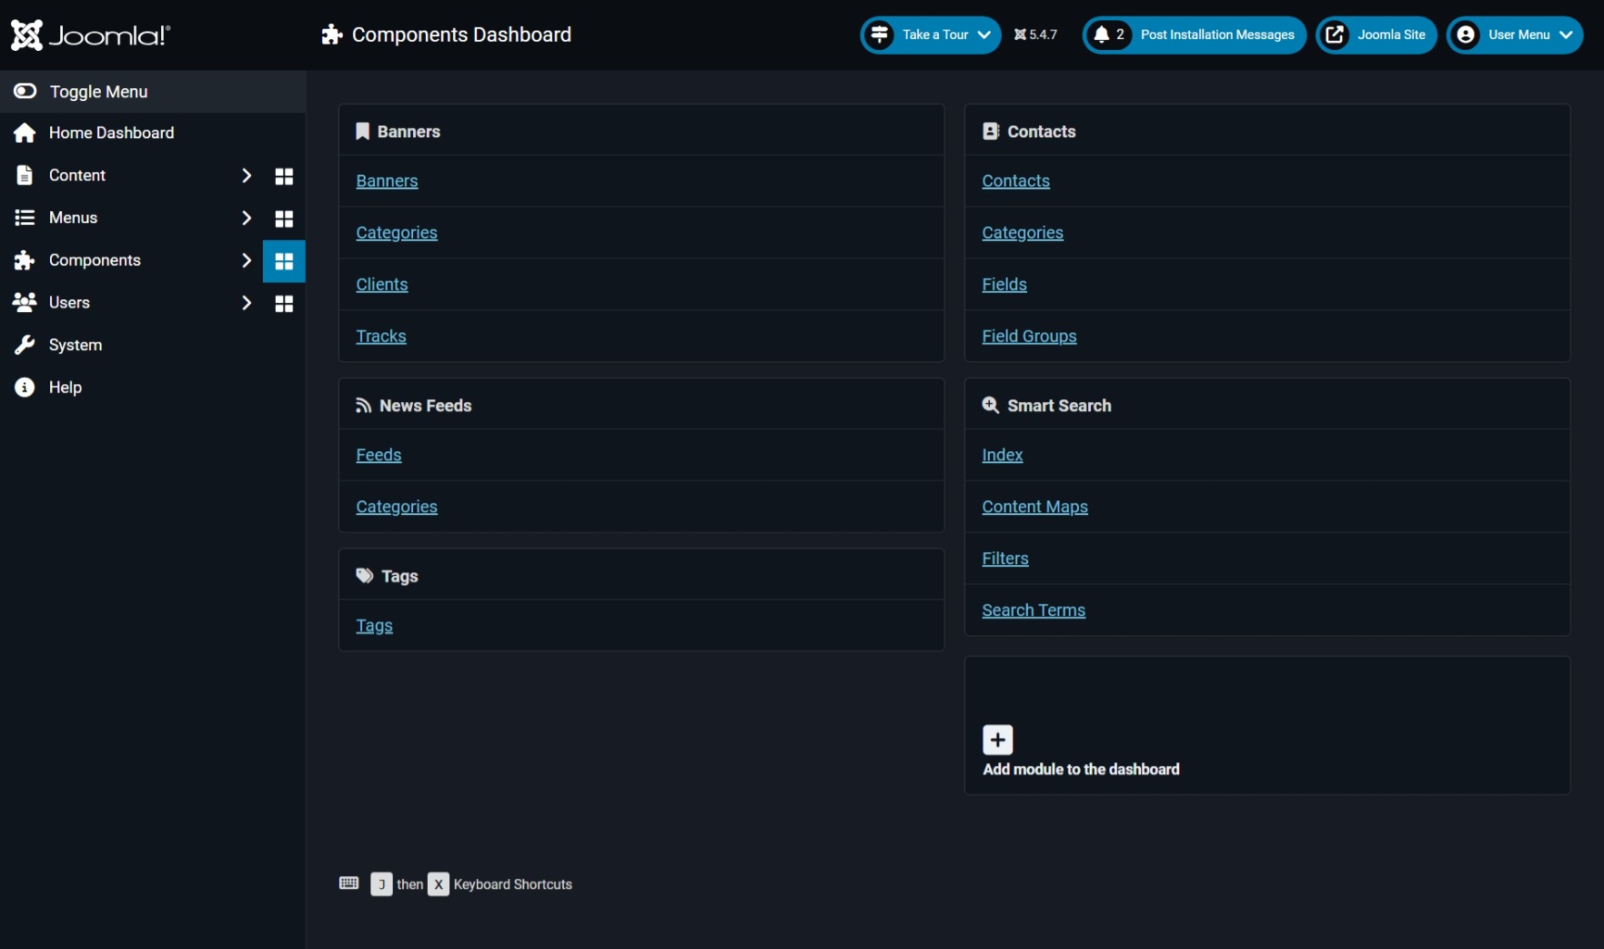The image size is (1604, 949).
Task: Open Content dashboard grid icon
Action: (x=284, y=177)
